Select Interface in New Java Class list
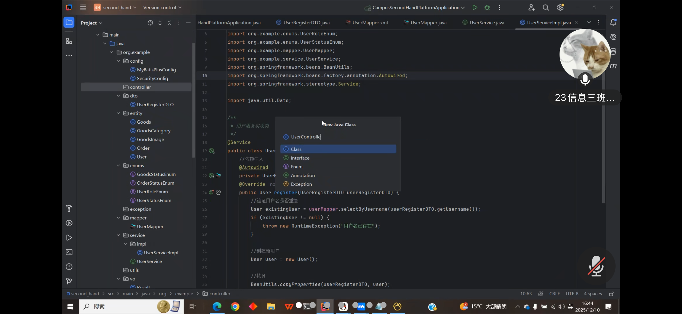 pos(300,158)
